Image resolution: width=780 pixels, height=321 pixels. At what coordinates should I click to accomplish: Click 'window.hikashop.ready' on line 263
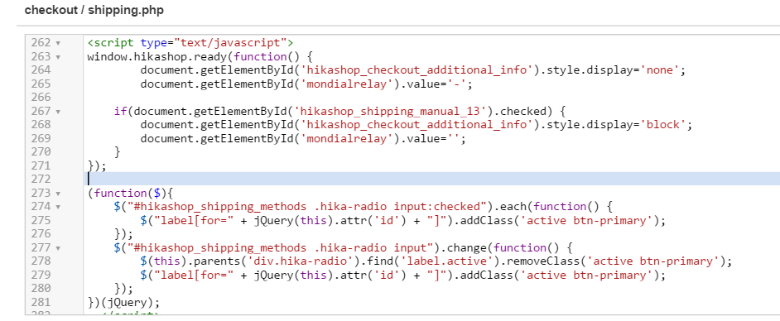pyautogui.click(x=156, y=56)
